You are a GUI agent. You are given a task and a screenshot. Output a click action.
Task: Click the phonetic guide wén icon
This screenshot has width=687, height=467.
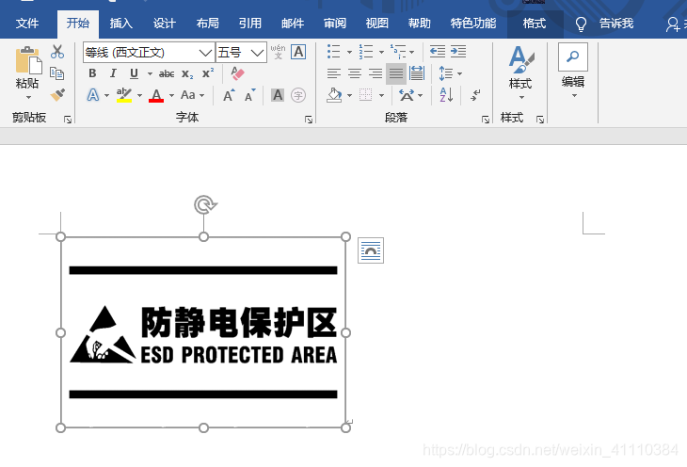(x=278, y=52)
